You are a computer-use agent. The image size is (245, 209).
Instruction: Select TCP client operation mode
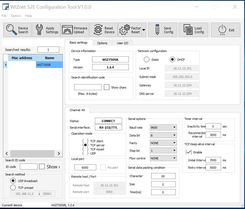click(x=85, y=141)
